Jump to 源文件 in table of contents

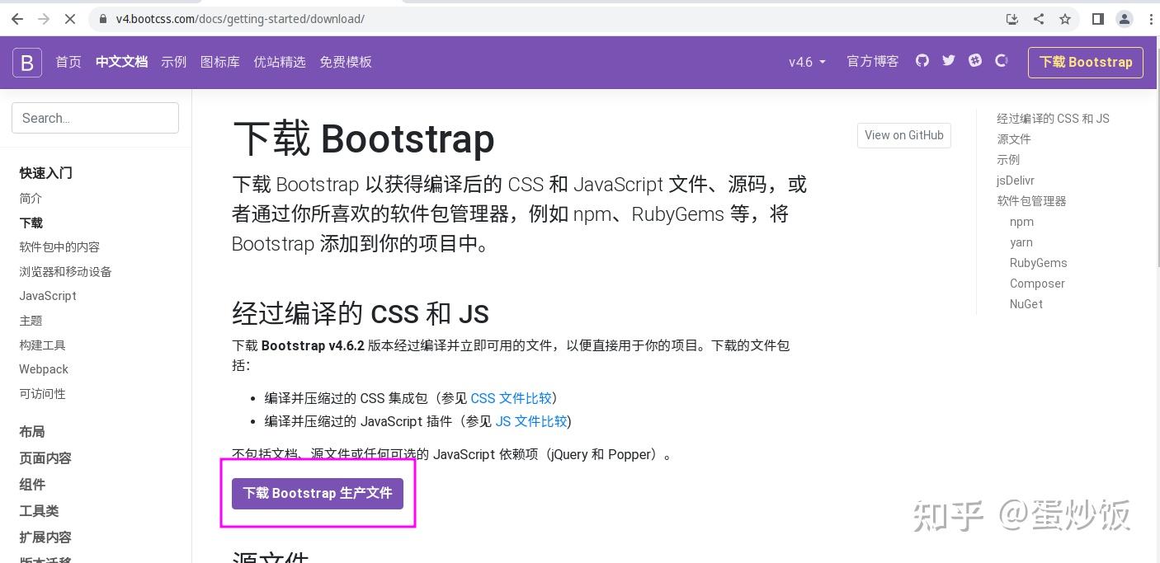[1014, 139]
